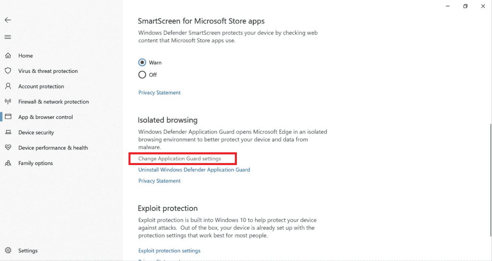The image size is (492, 261).
Task: Open Exploit protection settings link
Action: coord(169,250)
